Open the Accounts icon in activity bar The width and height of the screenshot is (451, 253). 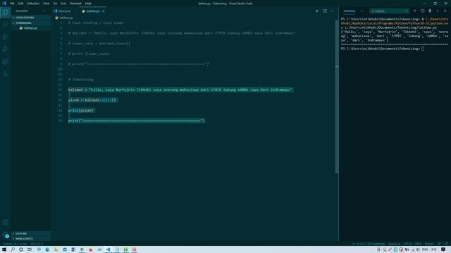pyautogui.click(x=6, y=222)
